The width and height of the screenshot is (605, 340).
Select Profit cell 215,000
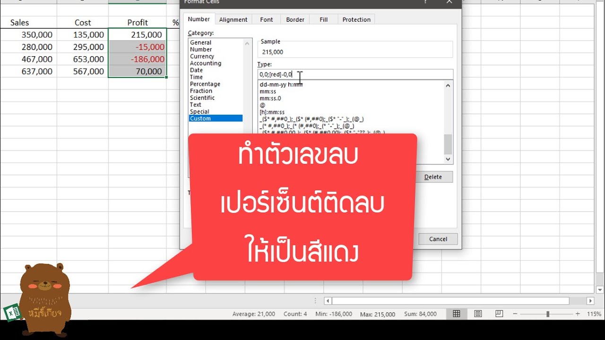point(138,34)
